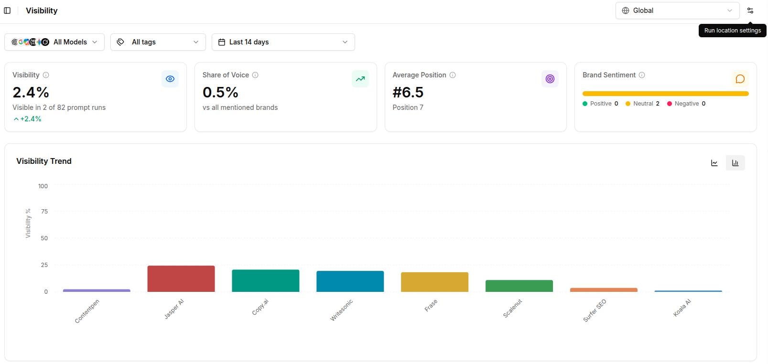Click the Koala AI axis label
This screenshot has width=768, height=364.
click(x=682, y=308)
